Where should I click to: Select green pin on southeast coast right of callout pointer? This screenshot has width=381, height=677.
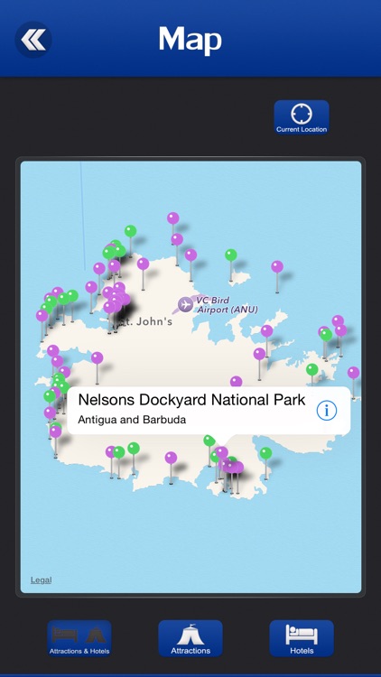(265, 453)
